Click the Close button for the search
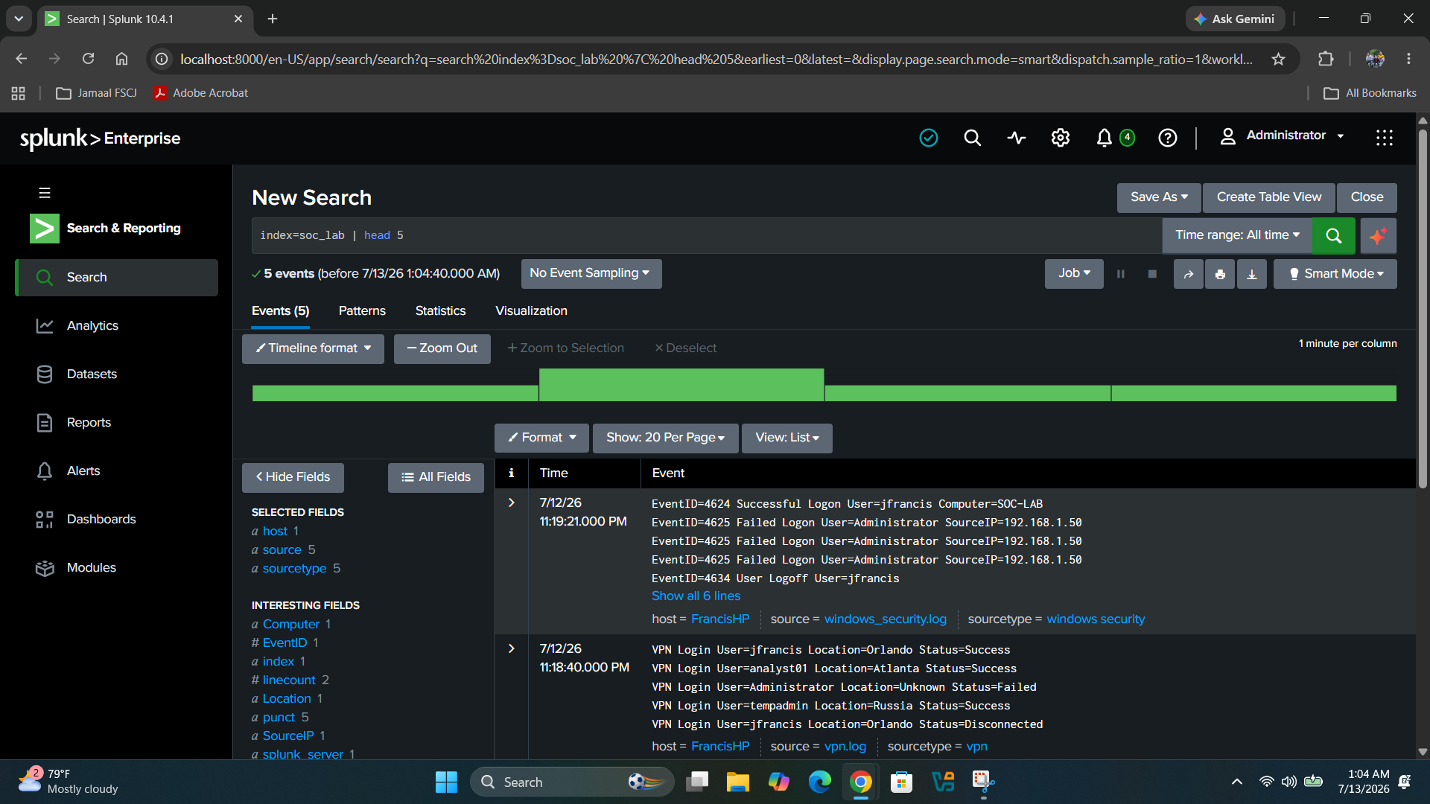 pyautogui.click(x=1367, y=197)
